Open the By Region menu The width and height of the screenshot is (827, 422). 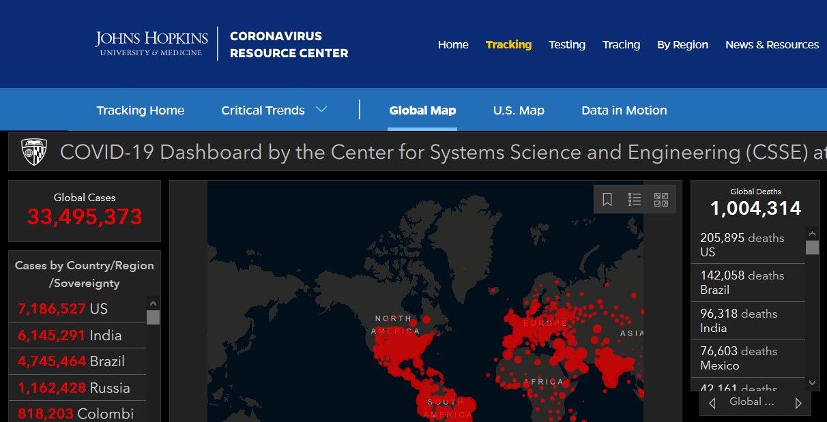pos(682,44)
